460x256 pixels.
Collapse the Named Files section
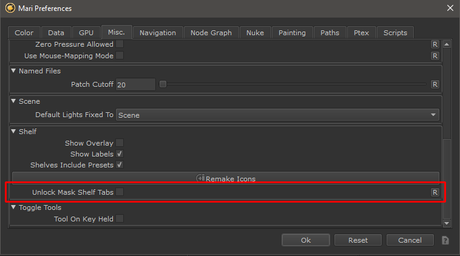tap(14, 71)
